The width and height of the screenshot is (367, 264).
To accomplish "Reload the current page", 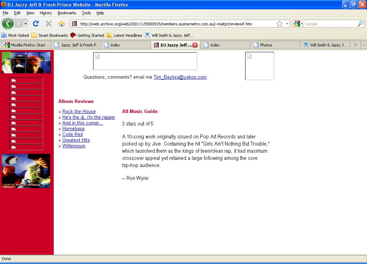I will (x=35, y=24).
